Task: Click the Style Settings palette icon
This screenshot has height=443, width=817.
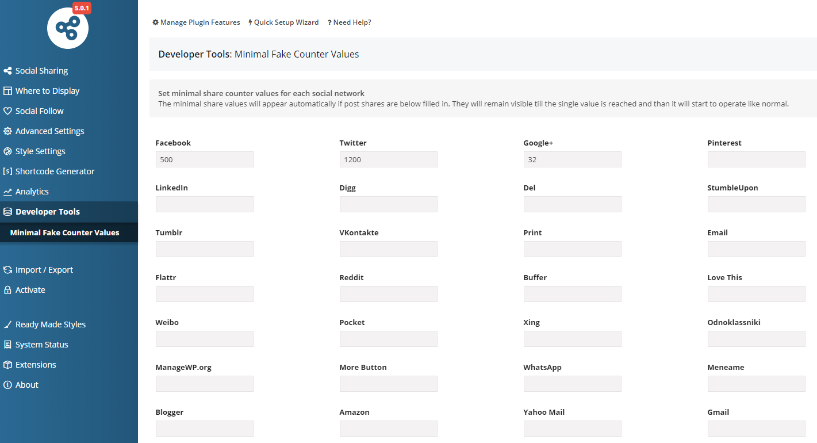Action: pyautogui.click(x=7, y=151)
